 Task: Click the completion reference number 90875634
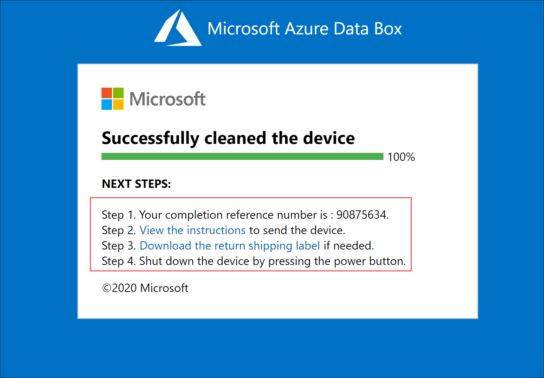coord(361,215)
